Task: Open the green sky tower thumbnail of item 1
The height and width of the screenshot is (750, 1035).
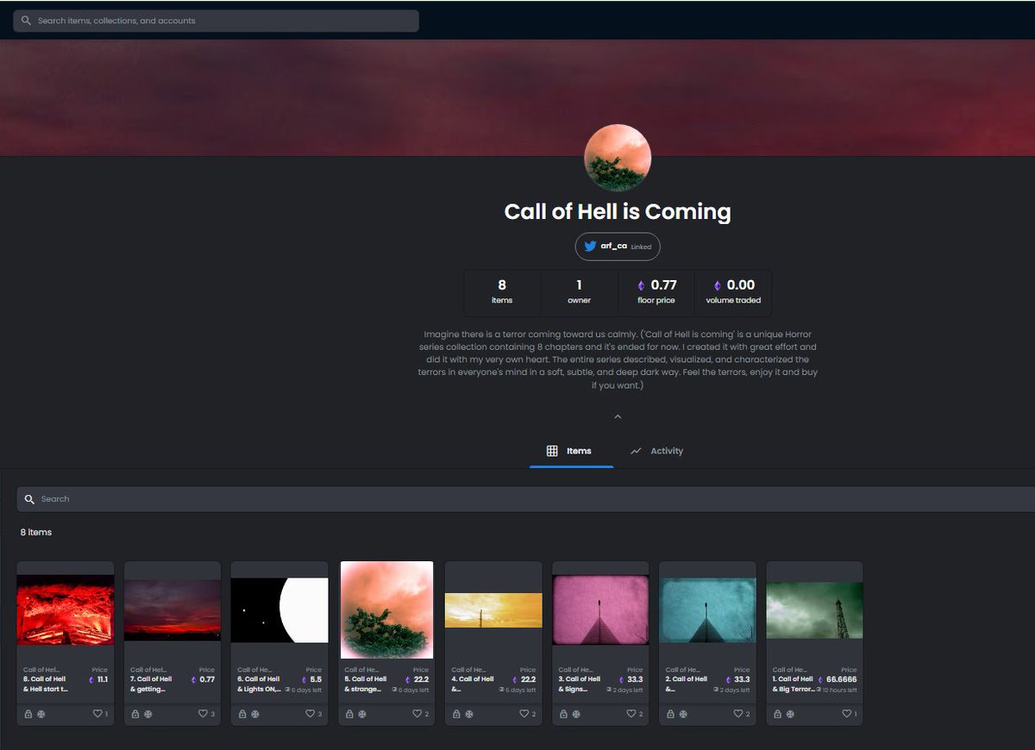Action: [814, 610]
